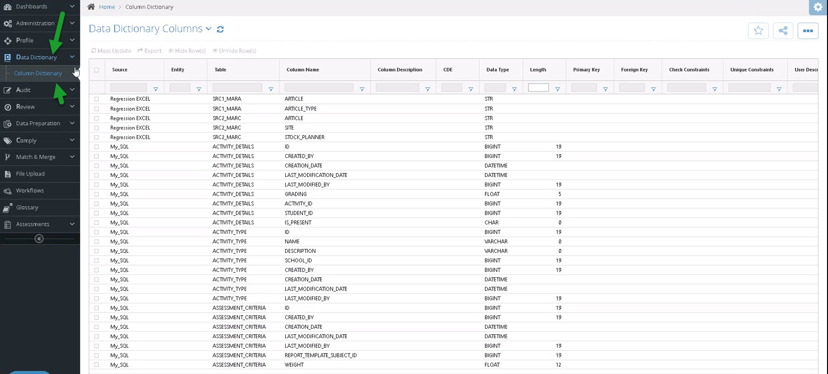Open the settings gear at top right
The image size is (828, 374).
818,7
